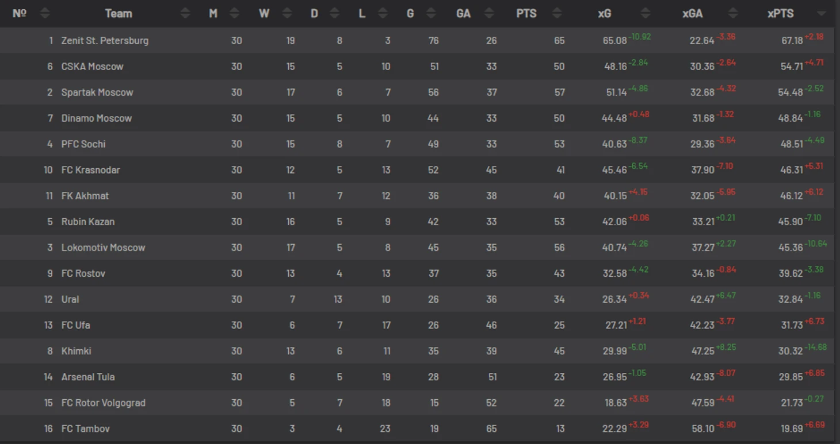
Task: Sort by draws using D column arrows
Action: [334, 13]
